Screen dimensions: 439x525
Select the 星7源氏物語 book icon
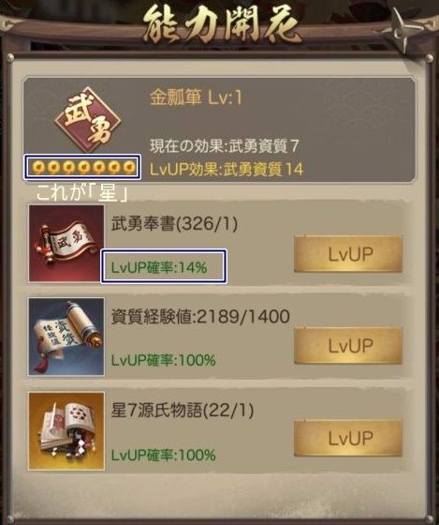(66, 431)
